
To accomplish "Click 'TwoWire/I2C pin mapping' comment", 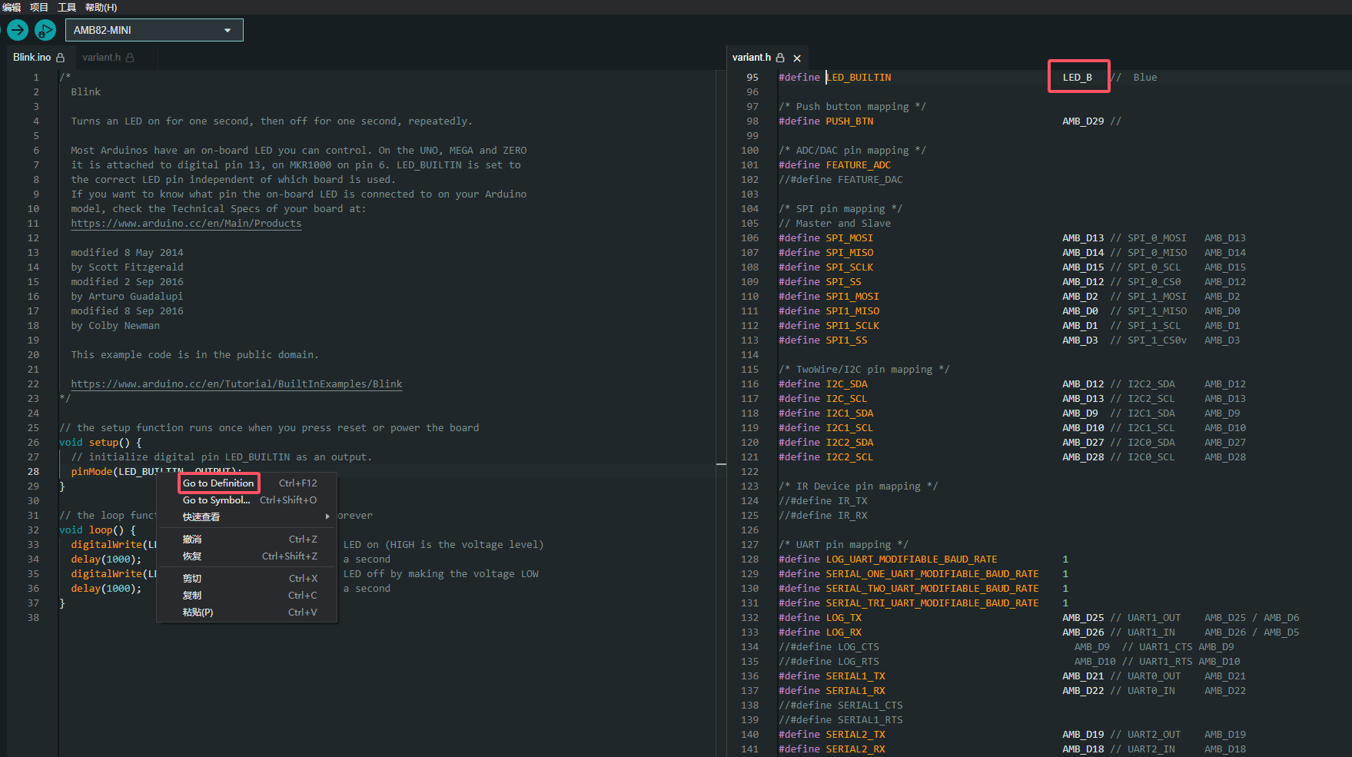I will [865, 370].
